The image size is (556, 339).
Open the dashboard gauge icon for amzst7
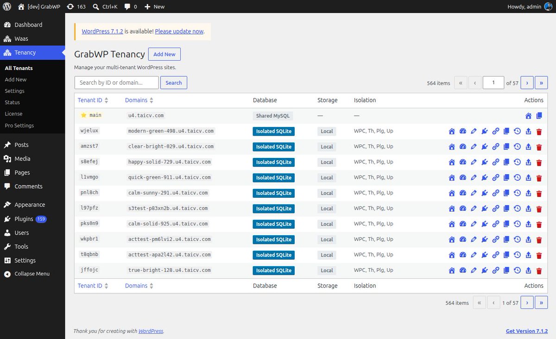pos(462,147)
